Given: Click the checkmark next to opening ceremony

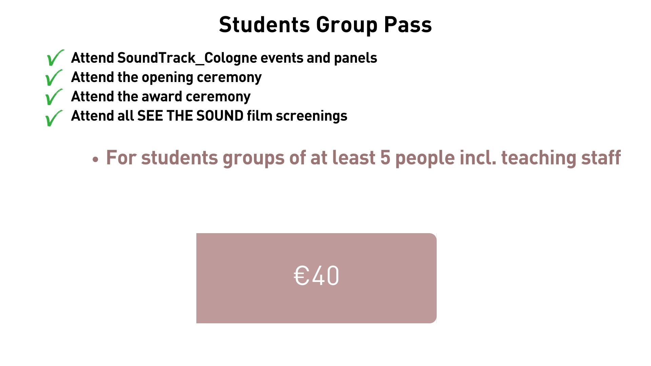Looking at the screenshot, I should tap(54, 78).
